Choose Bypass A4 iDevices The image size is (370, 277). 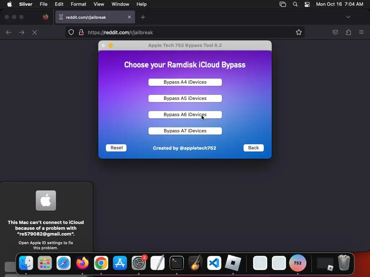click(x=185, y=82)
